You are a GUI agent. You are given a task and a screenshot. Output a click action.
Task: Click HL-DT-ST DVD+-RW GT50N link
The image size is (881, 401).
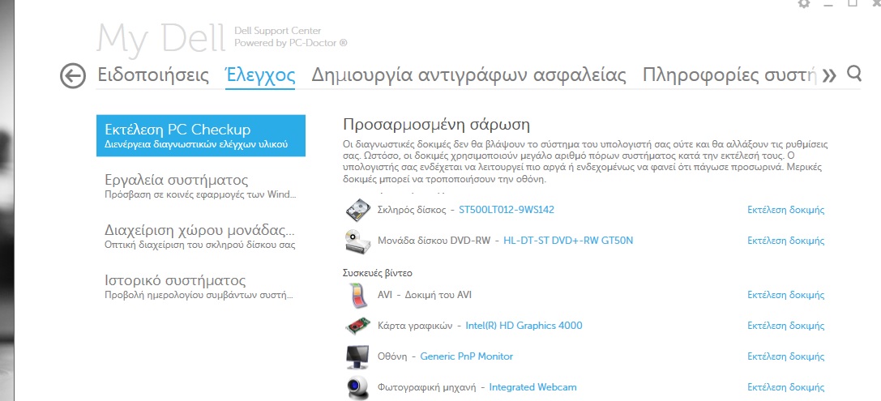tap(568, 241)
